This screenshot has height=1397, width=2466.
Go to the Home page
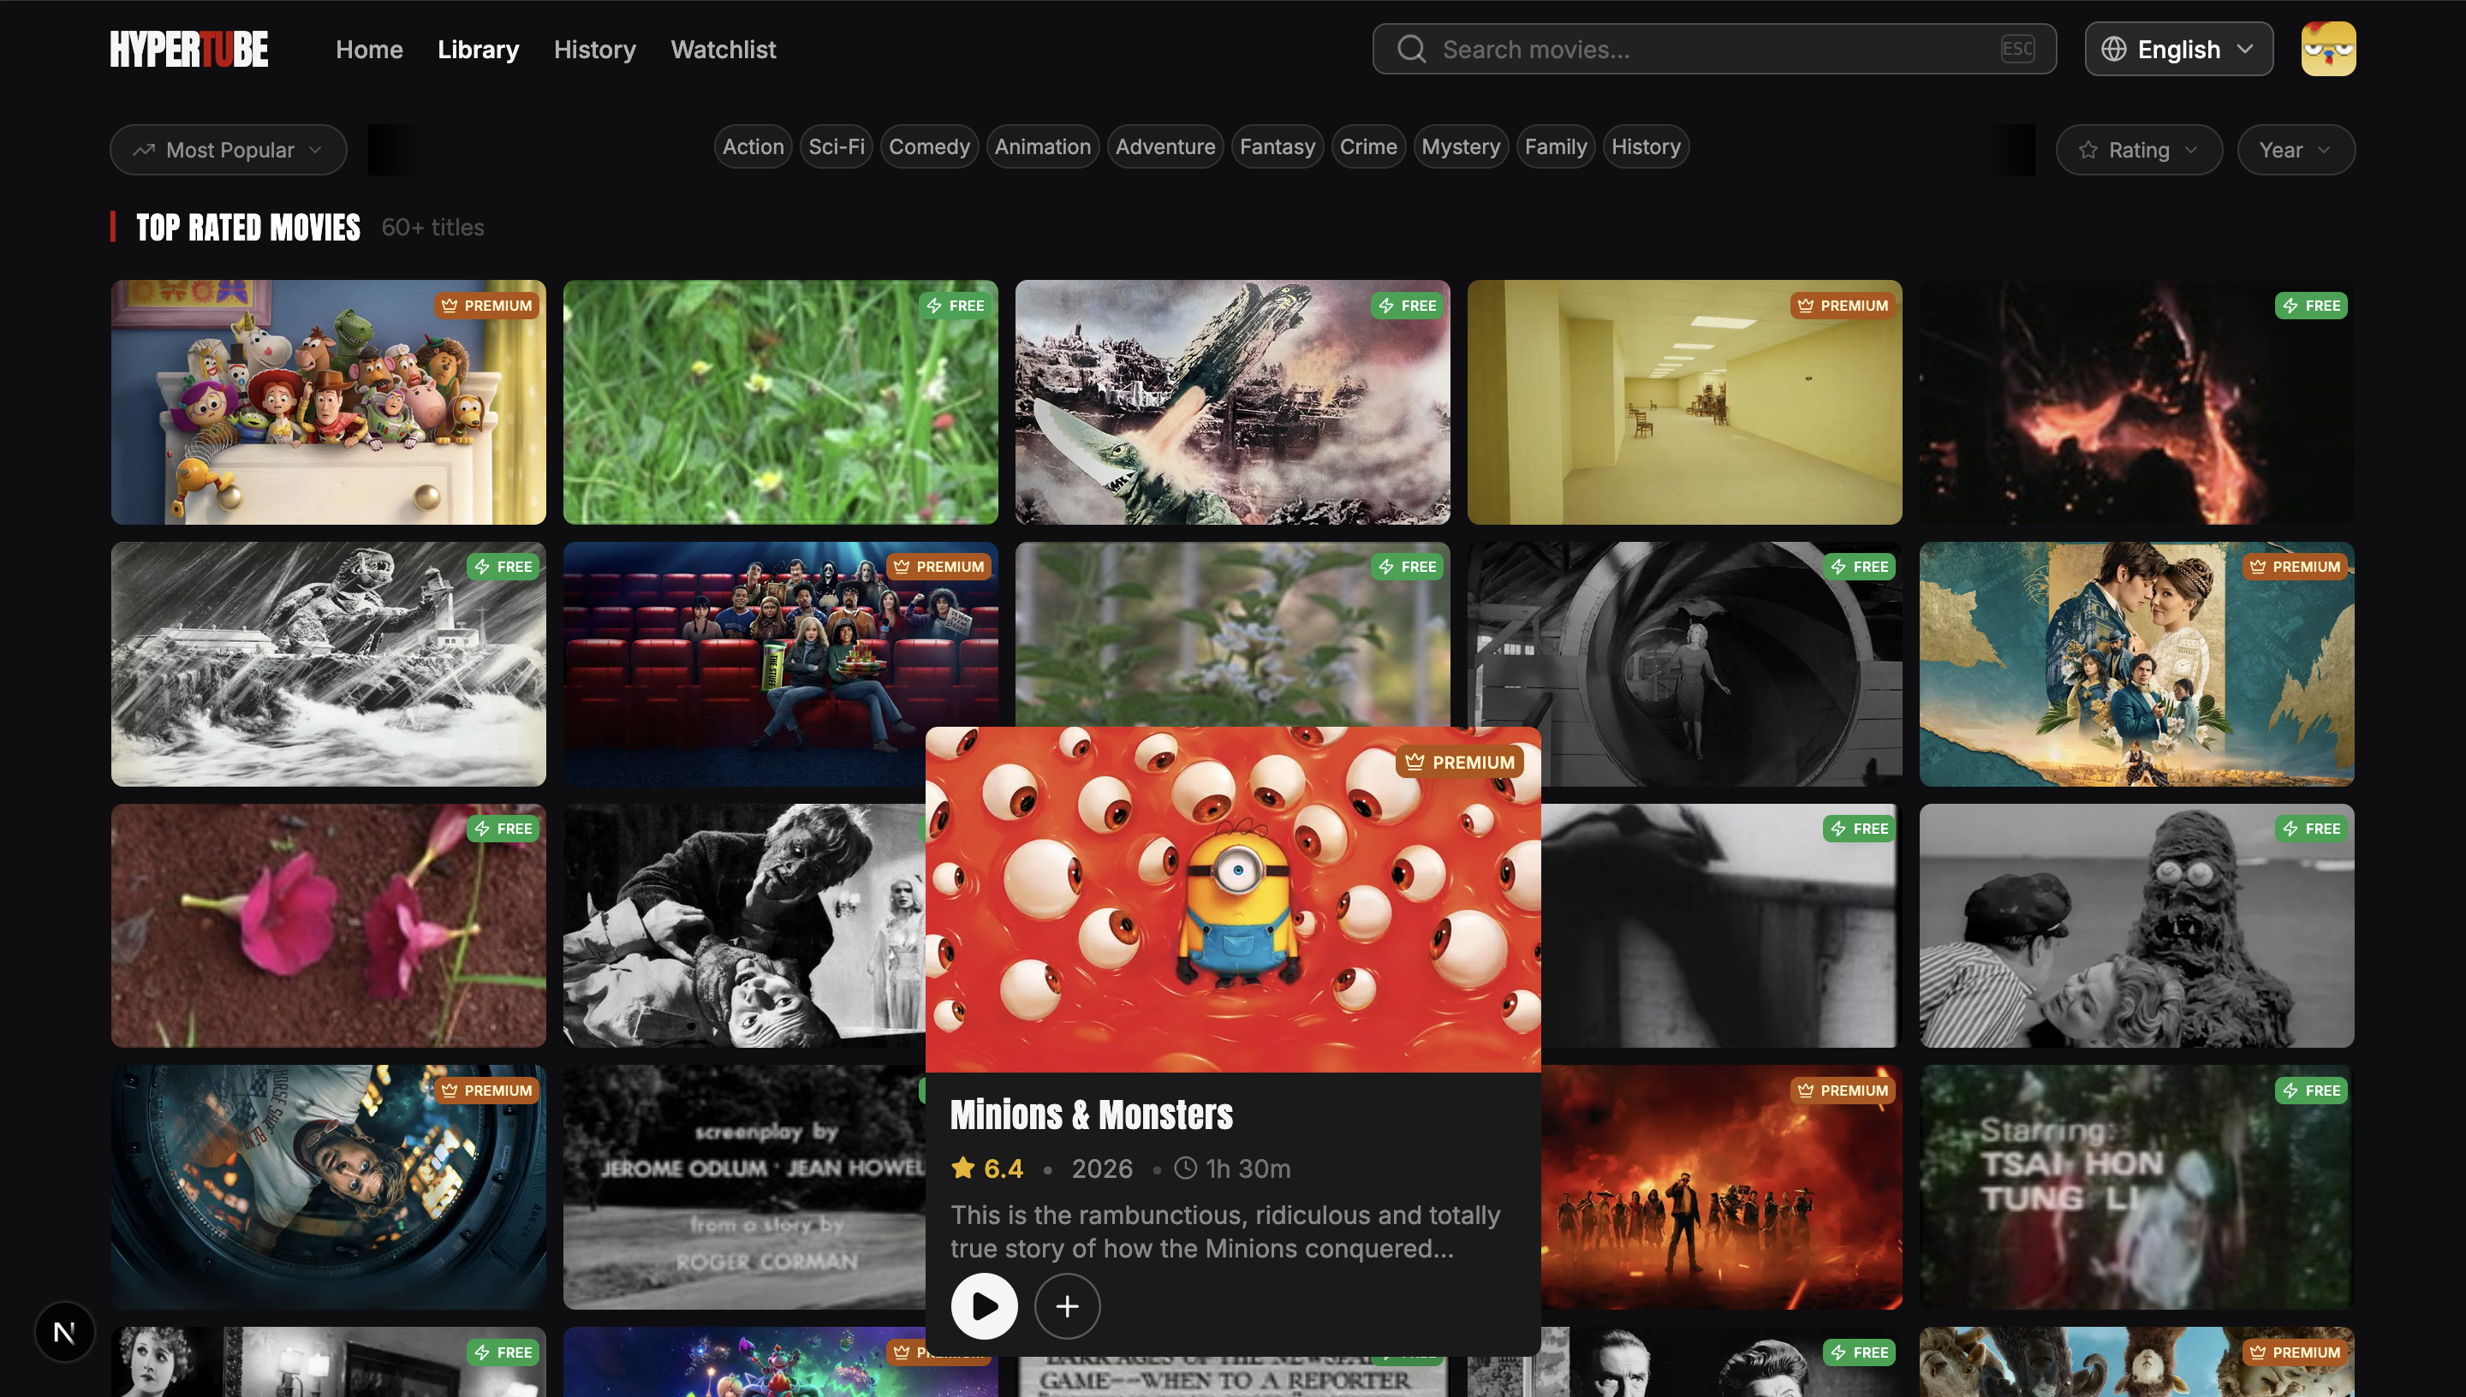click(368, 49)
